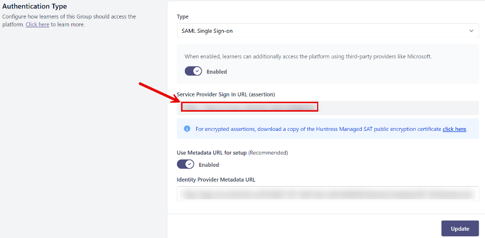Viewport: 485px width, 238px height.
Task: Click the chevron arrow of the Type dropdown
Action: click(x=471, y=31)
